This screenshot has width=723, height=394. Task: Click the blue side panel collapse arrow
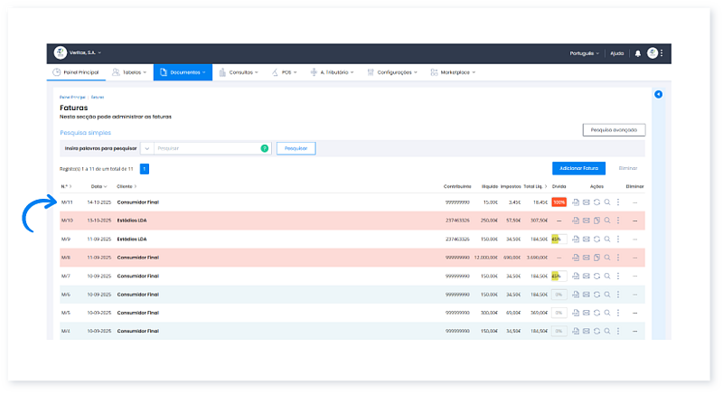pos(658,94)
